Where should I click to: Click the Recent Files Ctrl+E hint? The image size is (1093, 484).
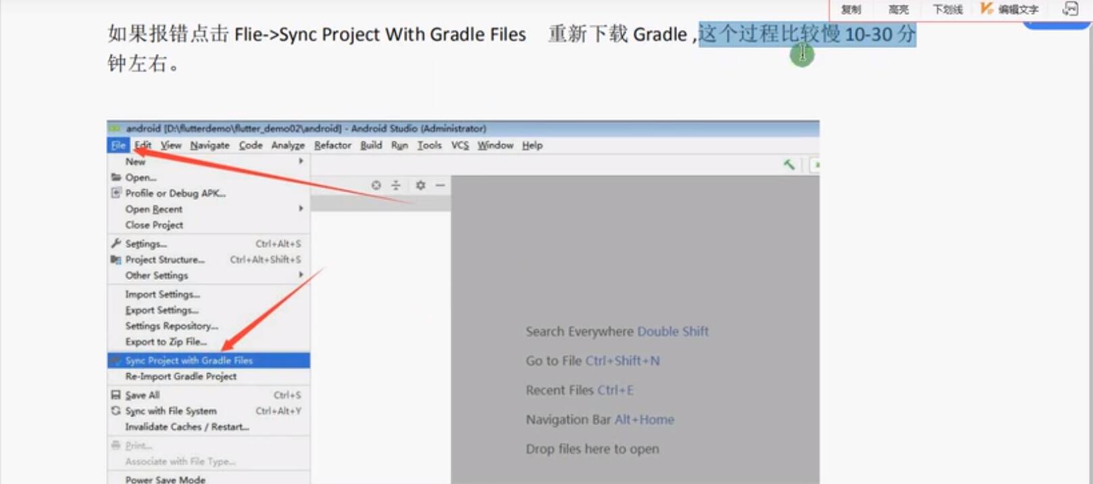pyautogui.click(x=580, y=390)
